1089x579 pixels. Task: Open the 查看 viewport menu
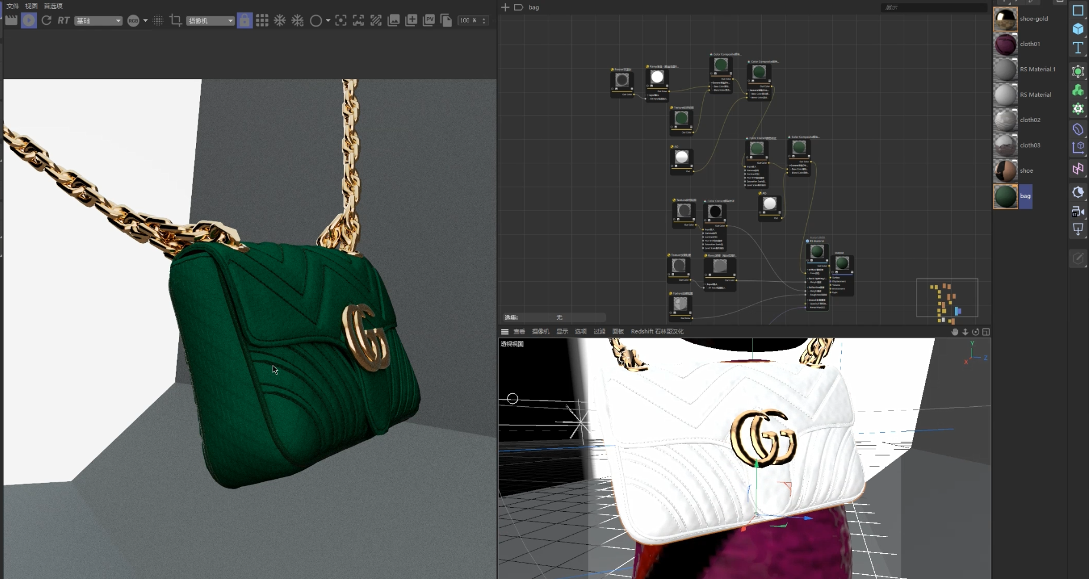[x=519, y=332]
